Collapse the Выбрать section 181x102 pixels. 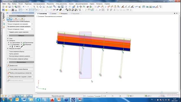point(7,35)
